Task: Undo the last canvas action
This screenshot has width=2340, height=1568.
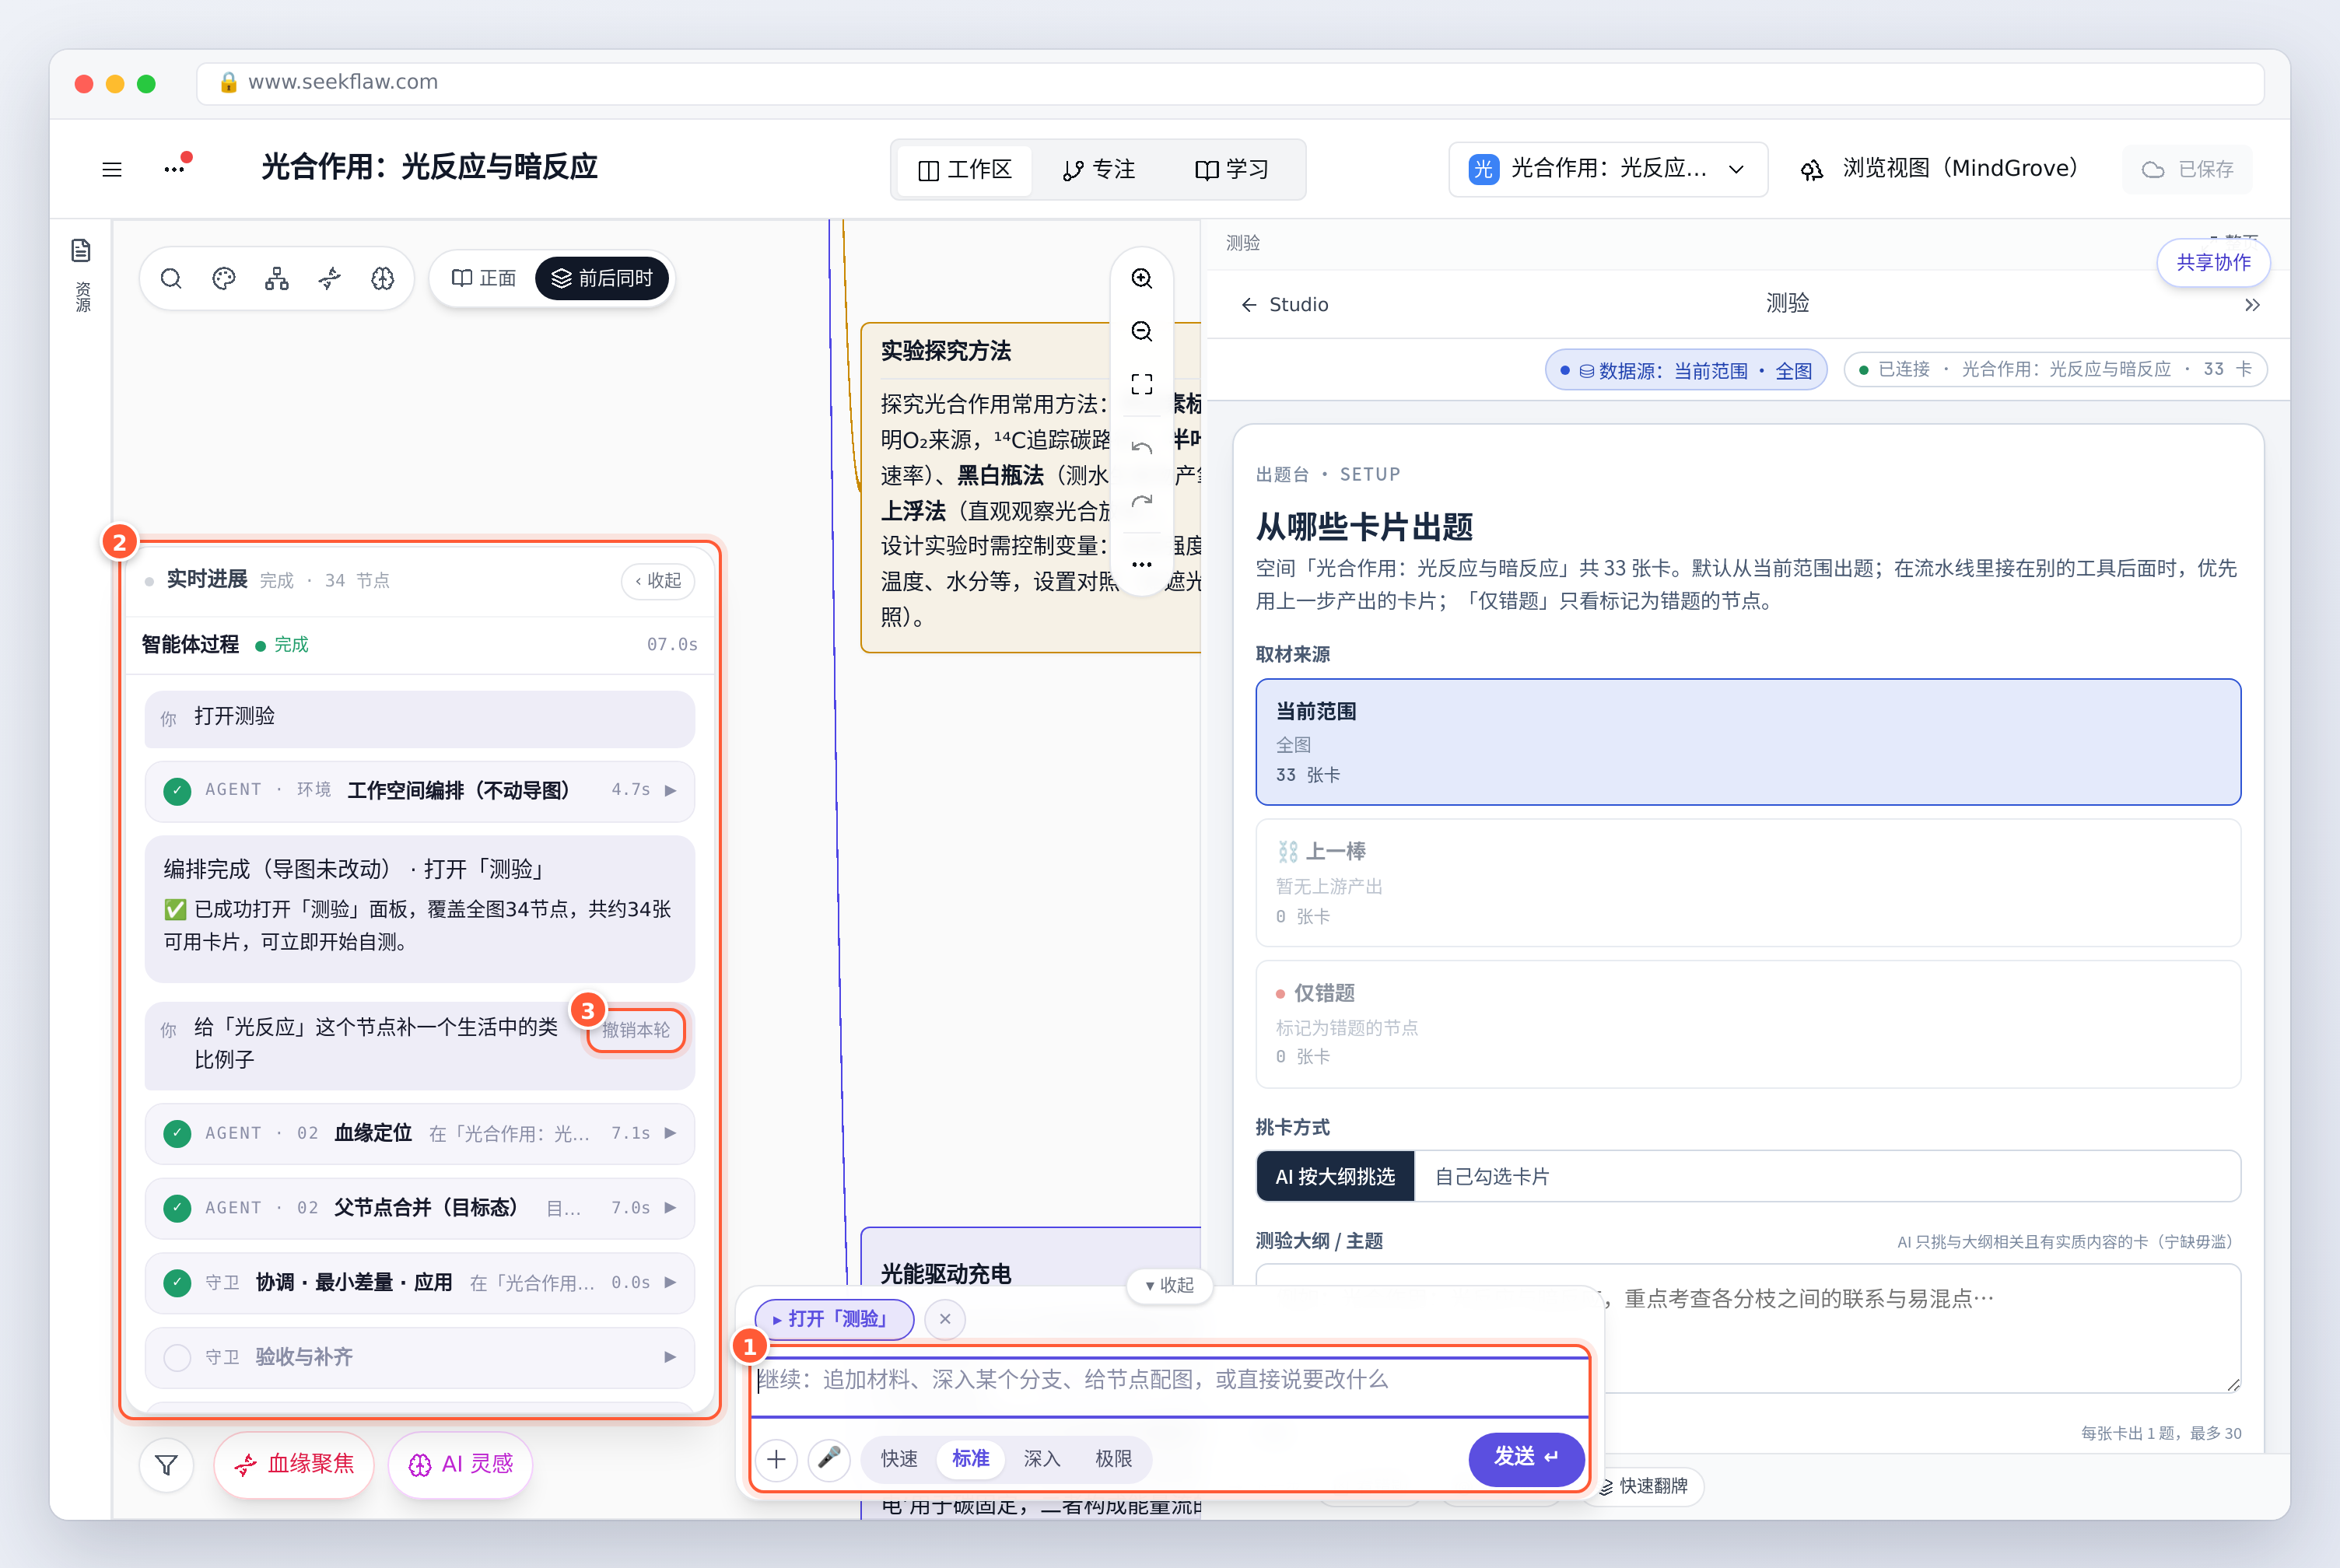Action: (1141, 447)
